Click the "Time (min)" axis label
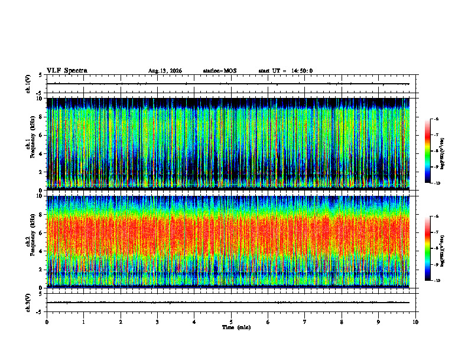 tap(236, 327)
